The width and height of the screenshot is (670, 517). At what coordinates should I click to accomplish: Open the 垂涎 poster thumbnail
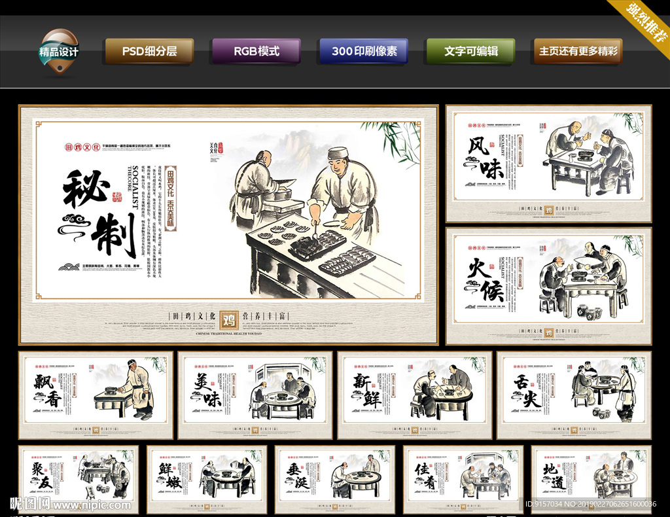[x=335, y=480]
